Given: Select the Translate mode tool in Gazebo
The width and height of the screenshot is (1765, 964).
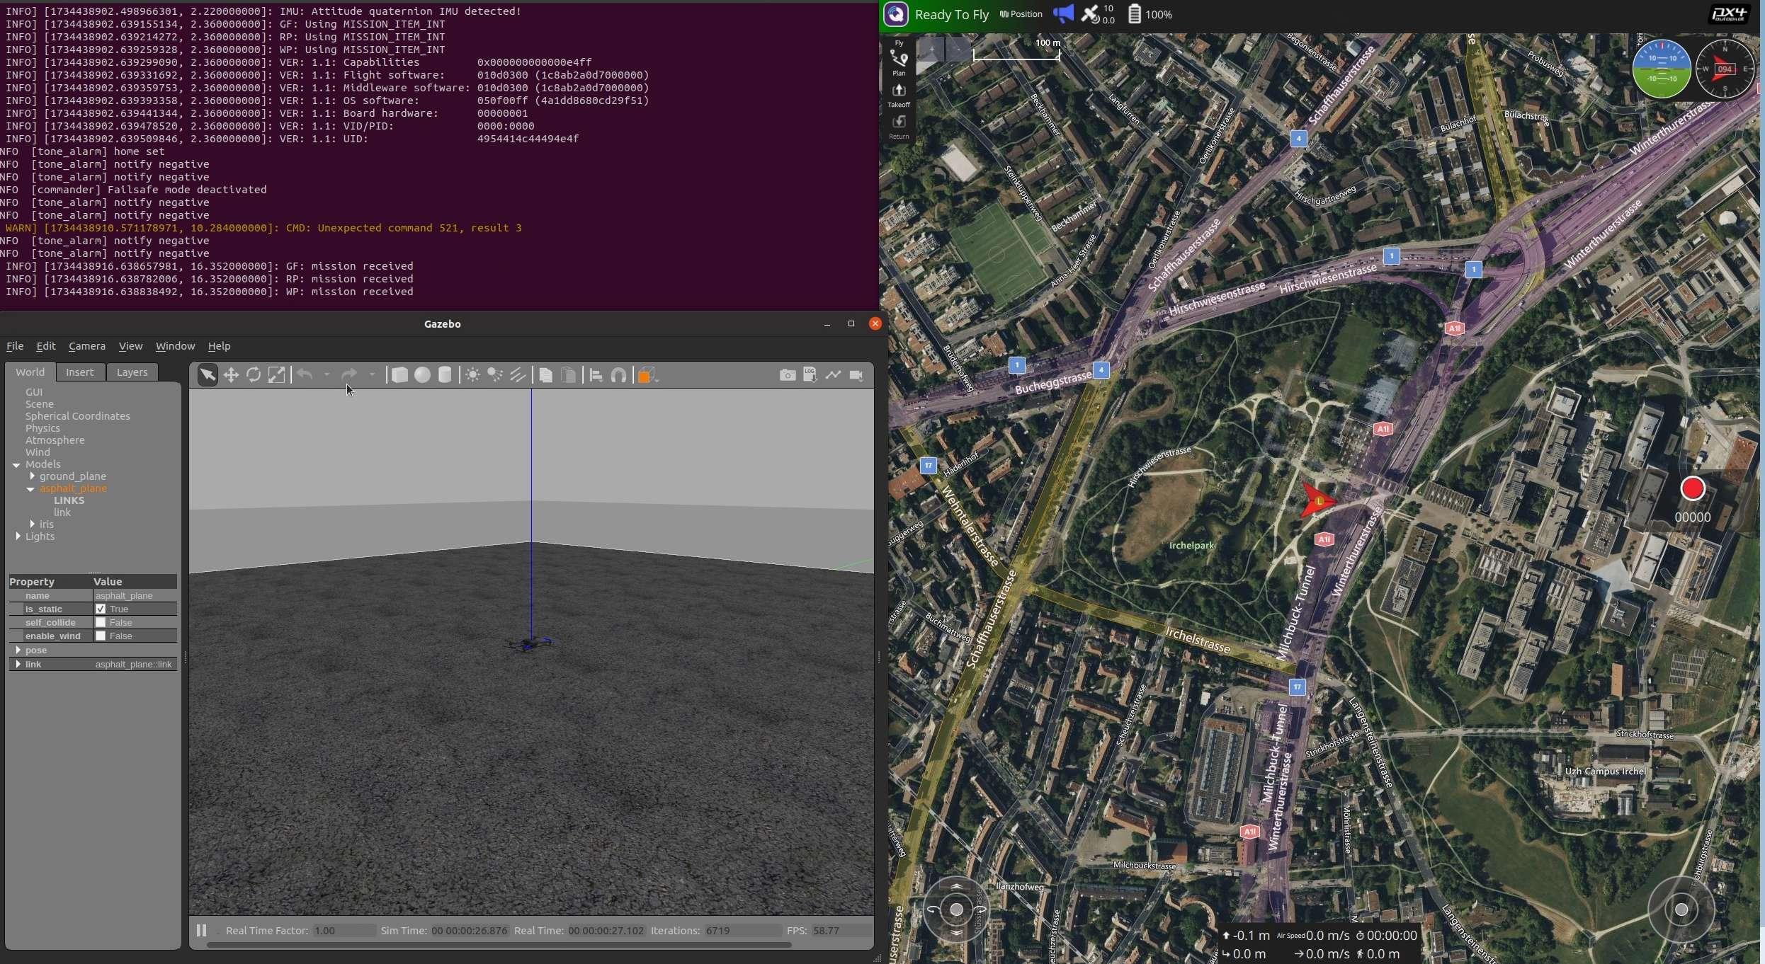Looking at the screenshot, I should click(231, 375).
